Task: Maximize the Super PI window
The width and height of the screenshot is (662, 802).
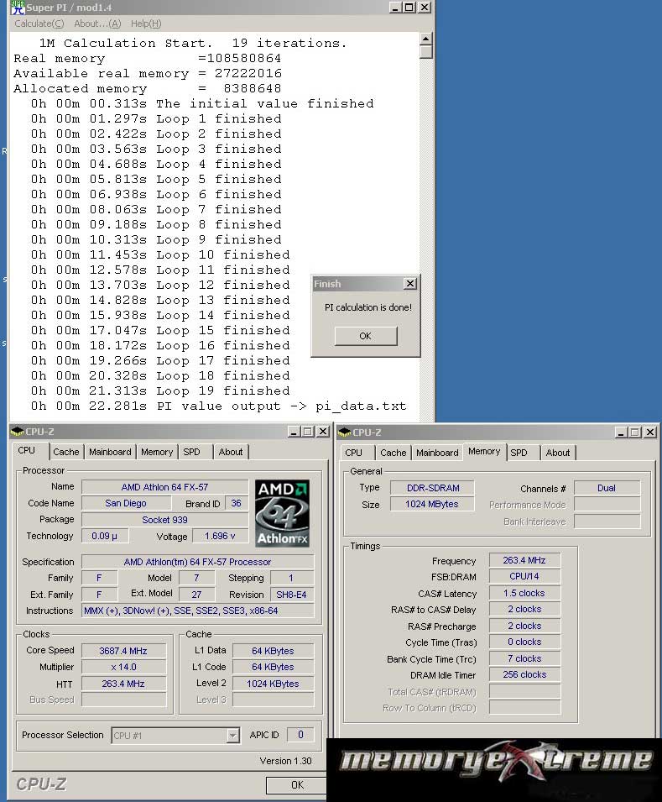Action: 409,8
